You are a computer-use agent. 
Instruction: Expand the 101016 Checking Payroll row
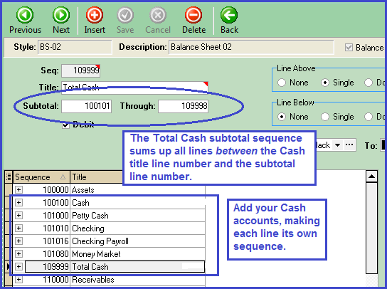[x=18, y=241]
